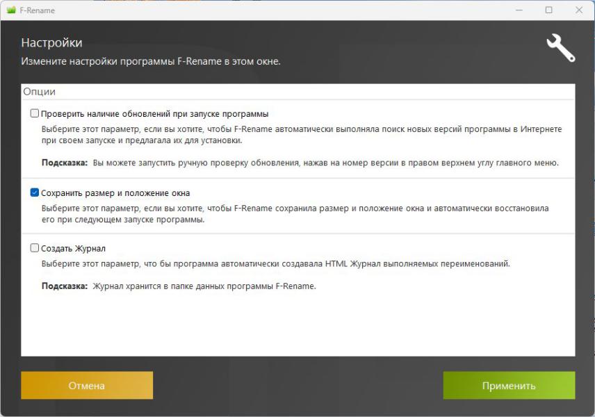Enable the Создать Журнал checkbox
Screen dimensions: 595x417
click(x=35, y=248)
